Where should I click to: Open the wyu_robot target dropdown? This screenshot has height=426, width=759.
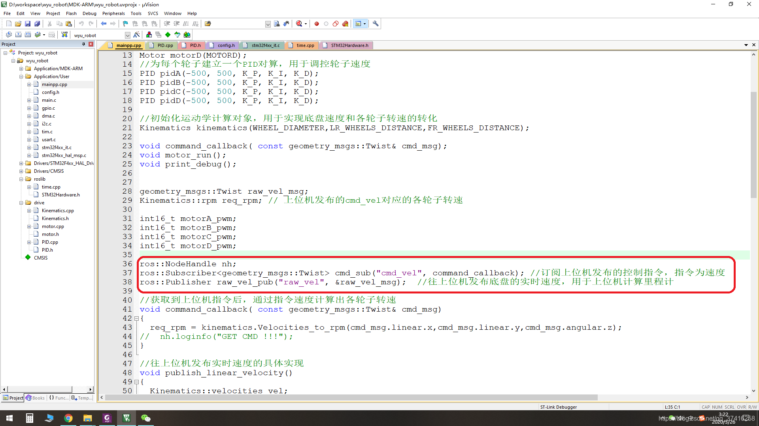(127, 35)
